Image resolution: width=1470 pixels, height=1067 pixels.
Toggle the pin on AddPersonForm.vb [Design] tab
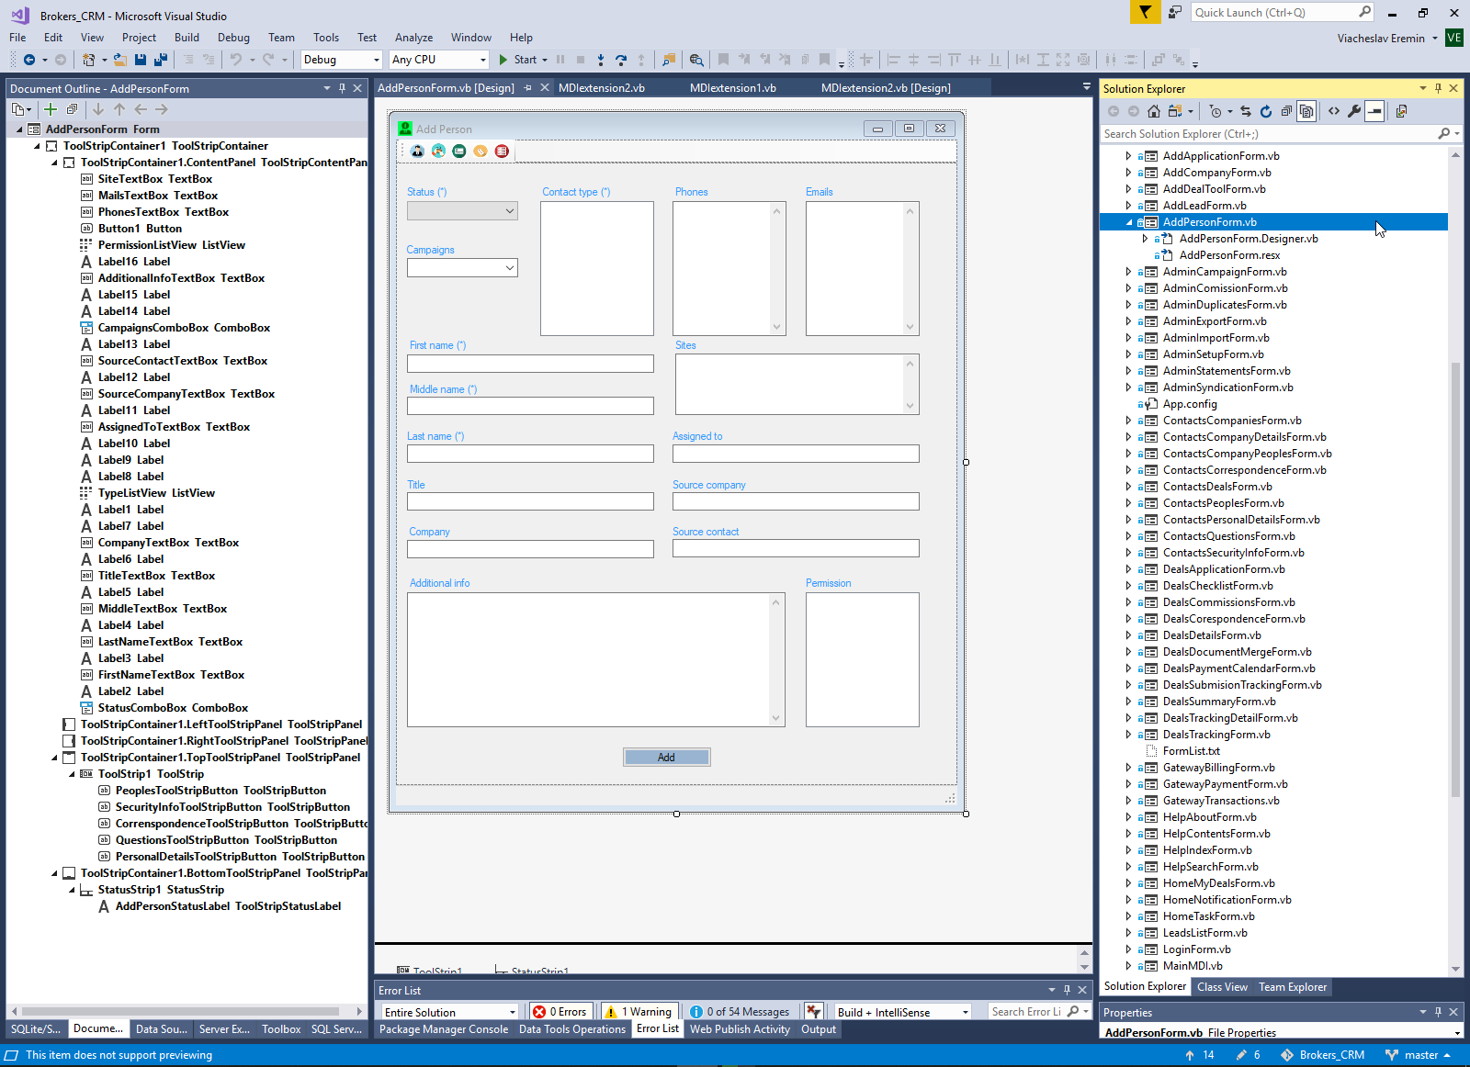527,88
